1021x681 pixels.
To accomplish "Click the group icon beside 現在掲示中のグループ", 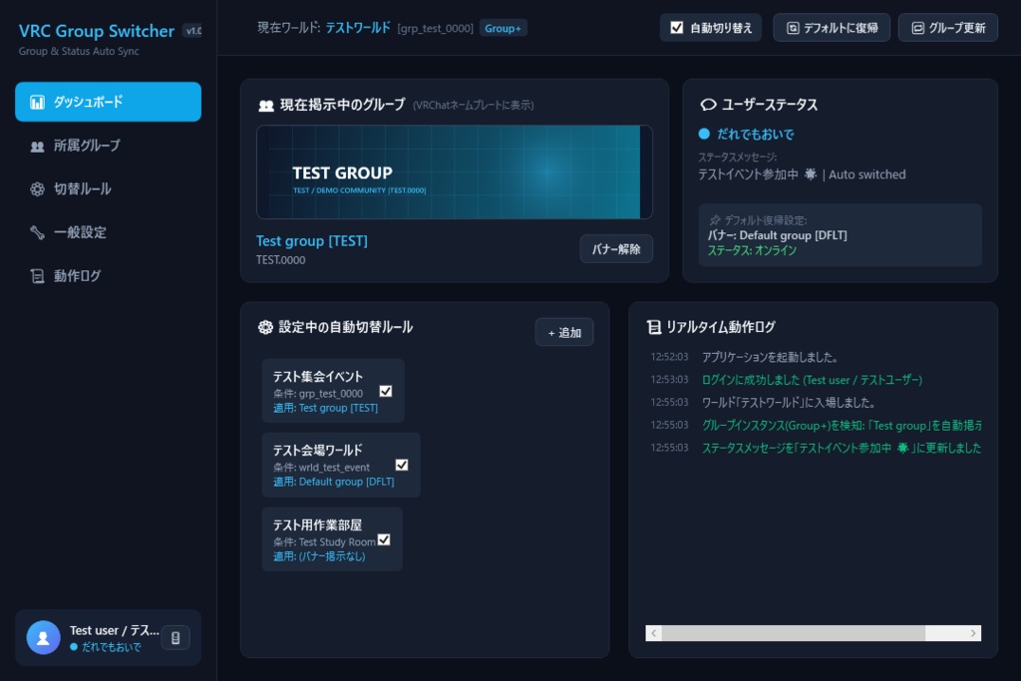I will (266, 106).
